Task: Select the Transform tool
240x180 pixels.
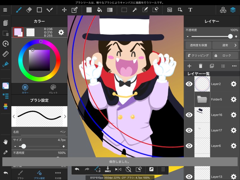Action: coord(74,10)
